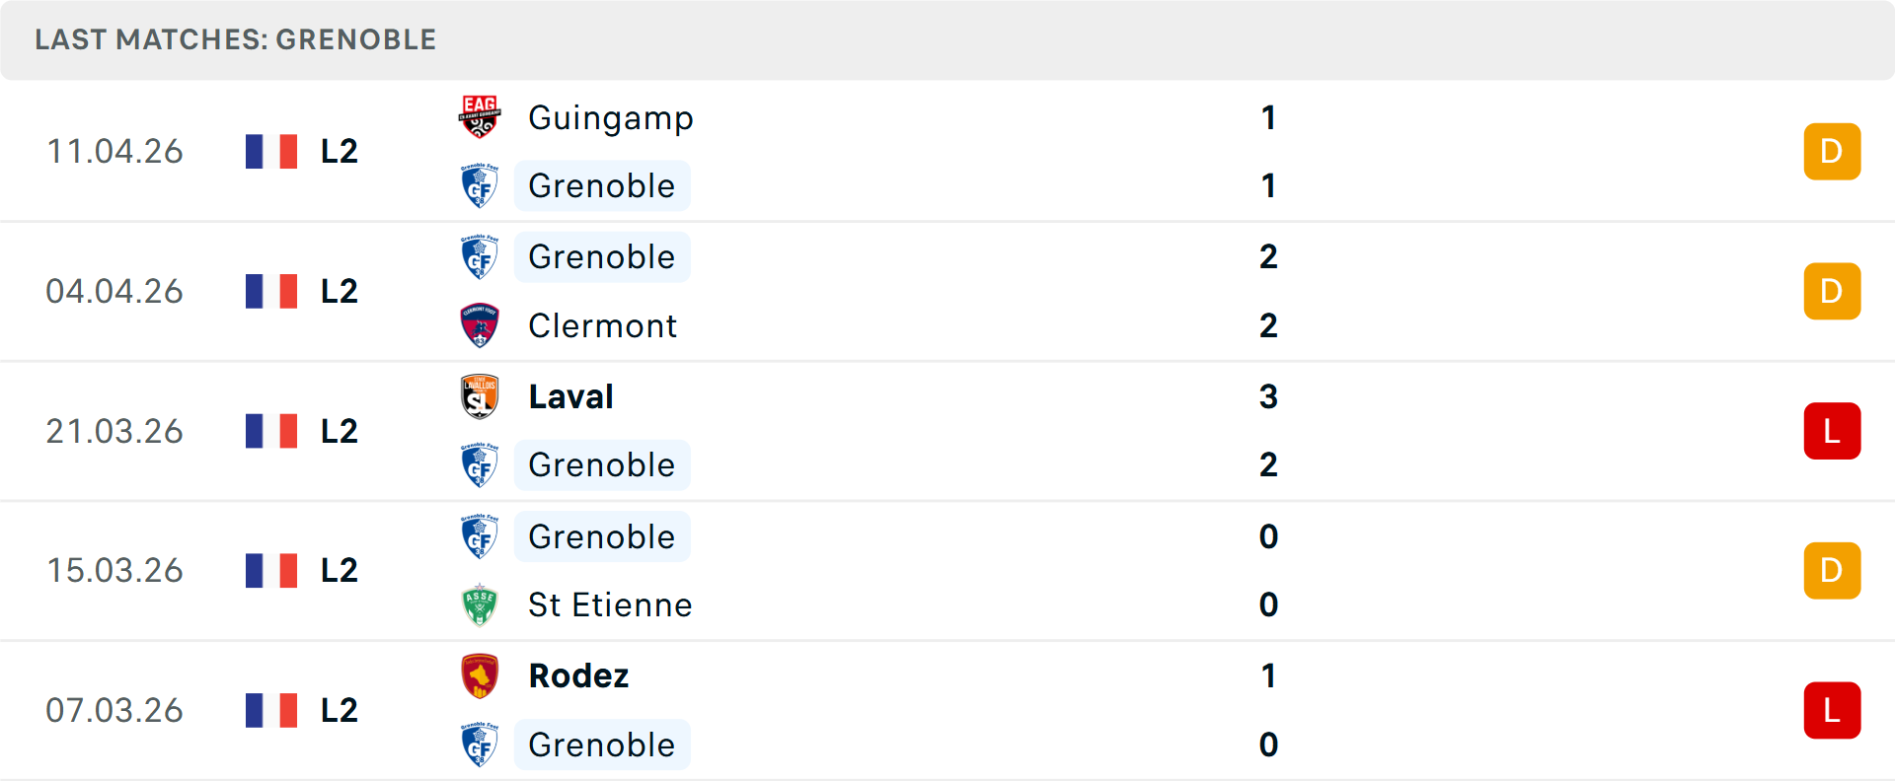The width and height of the screenshot is (1895, 781).
Task: Click the Laval club crest
Action: [480, 396]
